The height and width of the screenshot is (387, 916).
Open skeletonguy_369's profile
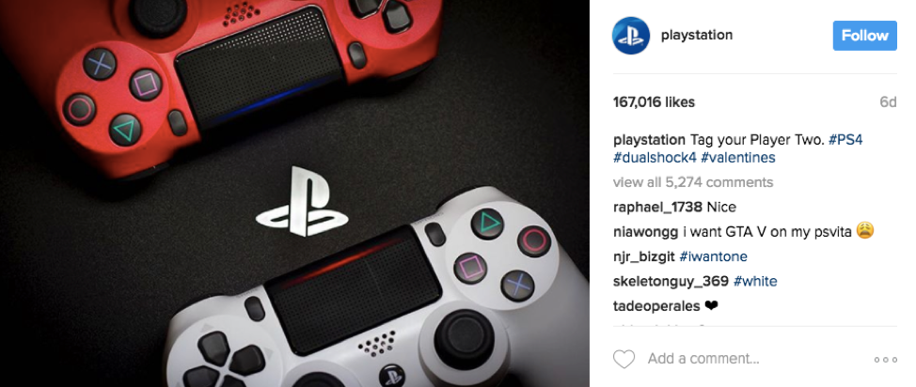tap(671, 282)
